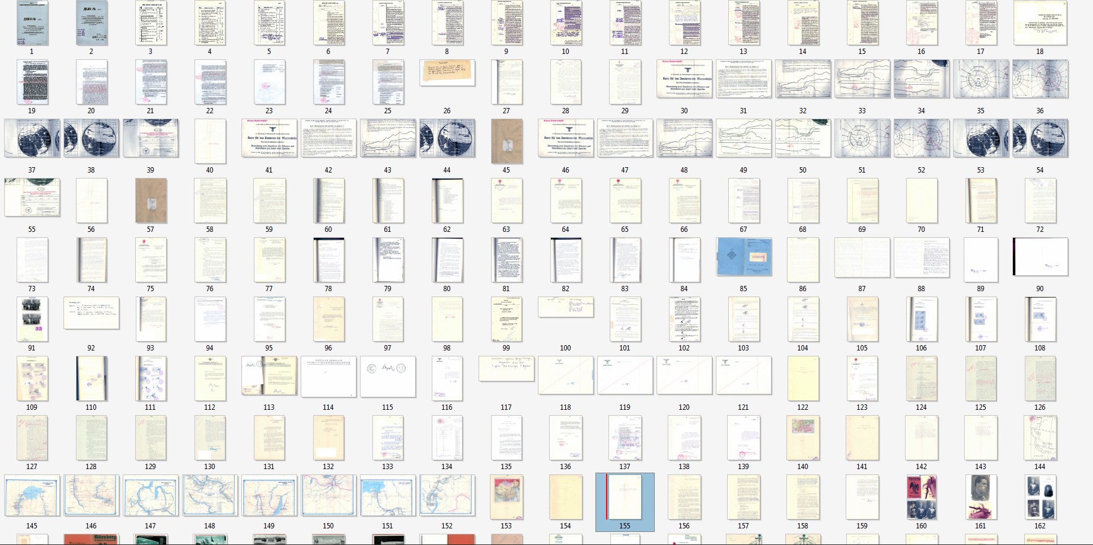Image resolution: width=1093 pixels, height=545 pixels.
Task: Open the colored map thumbnail 140
Action: 802,438
